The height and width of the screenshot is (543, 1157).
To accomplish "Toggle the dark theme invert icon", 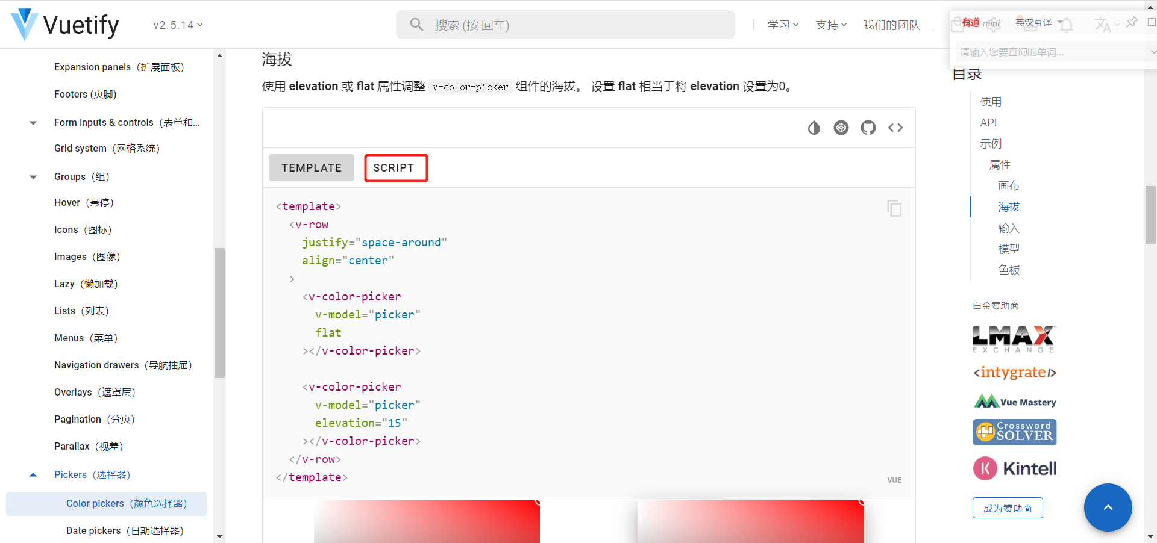I will tap(814, 128).
